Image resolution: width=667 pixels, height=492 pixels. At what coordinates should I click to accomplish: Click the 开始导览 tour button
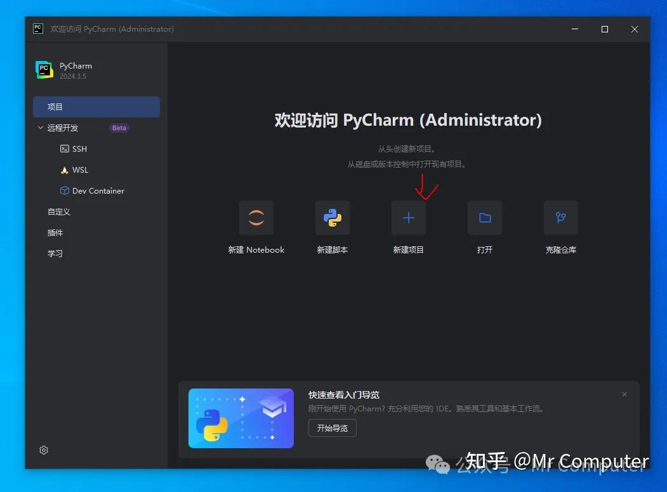click(x=332, y=428)
